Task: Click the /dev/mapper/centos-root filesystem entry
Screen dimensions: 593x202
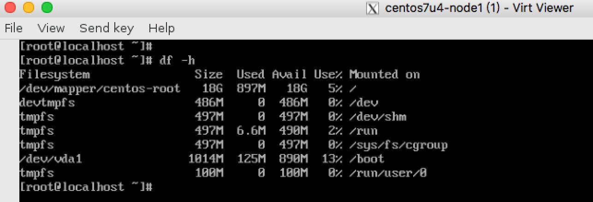Action: (x=100, y=89)
